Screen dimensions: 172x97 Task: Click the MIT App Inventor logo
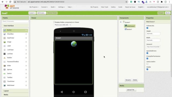tap(12, 7)
